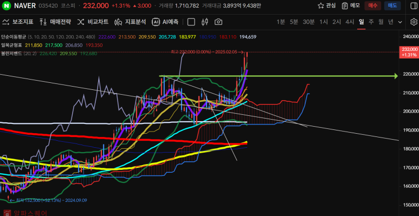Click the stock code 035420 text
The image size is (419, 216).
pyautogui.click(x=48, y=5)
